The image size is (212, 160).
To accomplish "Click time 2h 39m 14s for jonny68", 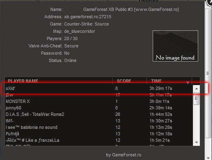I will (161, 108).
